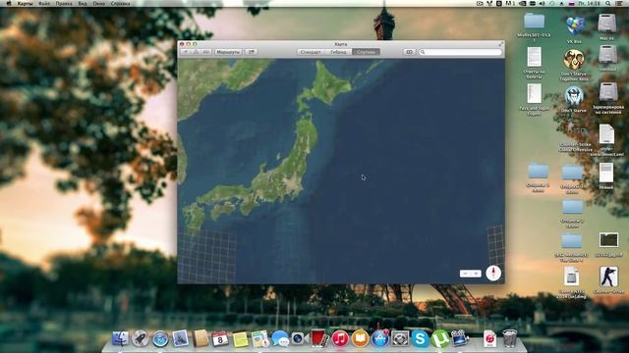Open the Файл menu

click(44, 3)
